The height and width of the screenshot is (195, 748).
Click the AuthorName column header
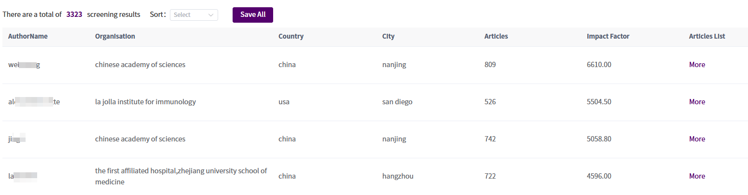[x=28, y=36]
